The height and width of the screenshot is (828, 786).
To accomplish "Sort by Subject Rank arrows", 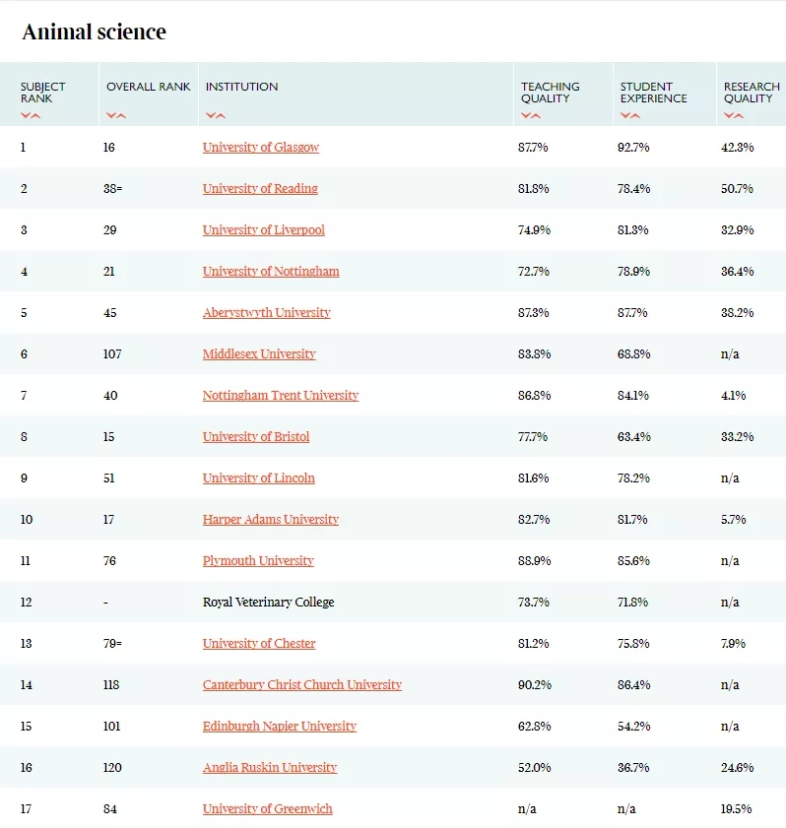I will pos(31,115).
